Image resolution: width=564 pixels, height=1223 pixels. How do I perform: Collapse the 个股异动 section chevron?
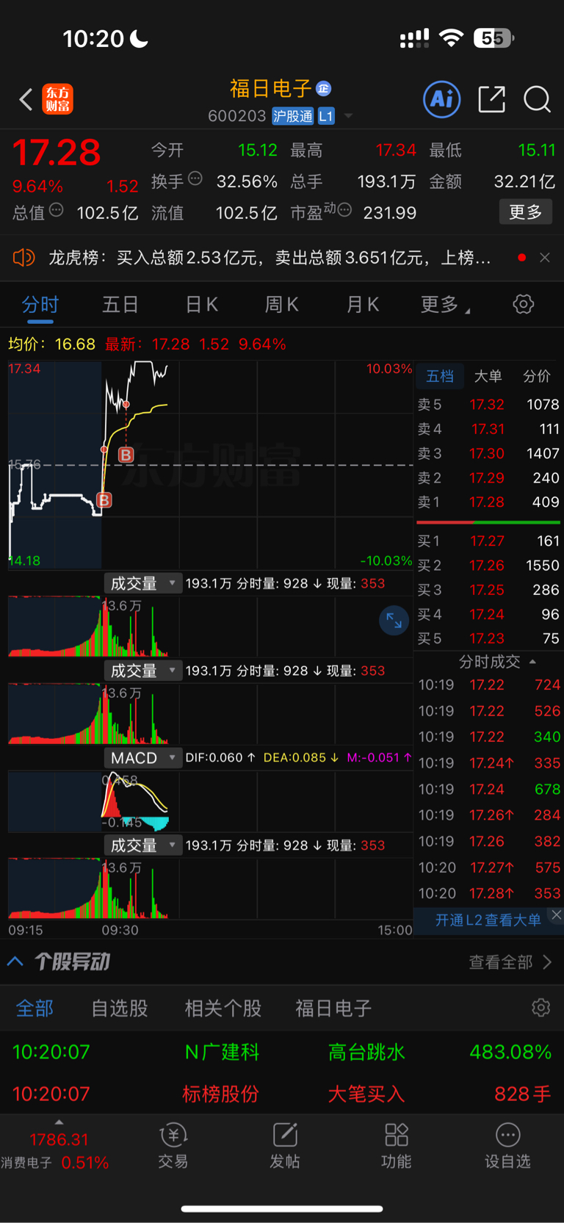[15, 962]
